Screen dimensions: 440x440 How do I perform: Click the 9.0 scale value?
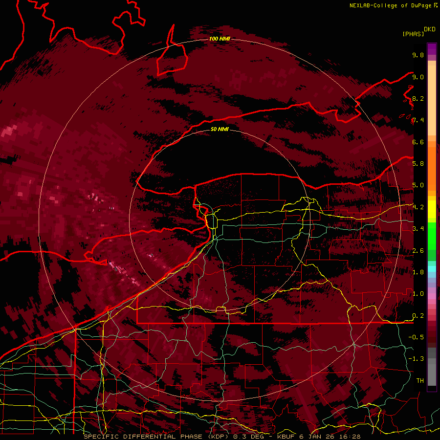(418, 77)
